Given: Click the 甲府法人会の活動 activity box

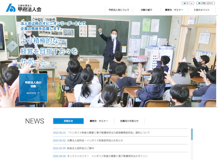Looking at the screenshot, I should click(33, 88).
